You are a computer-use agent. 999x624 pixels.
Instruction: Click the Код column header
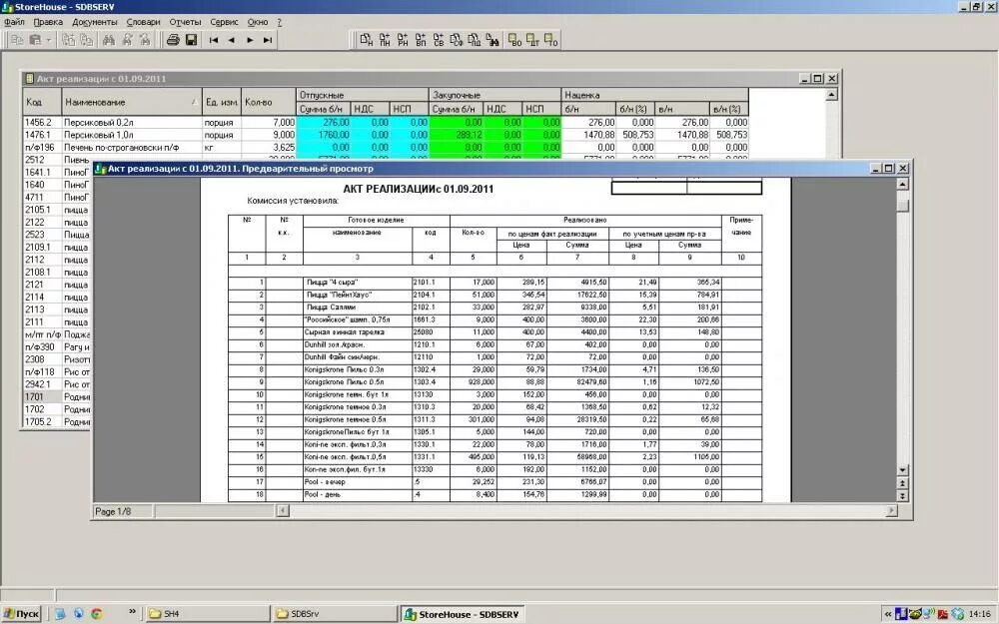[42, 102]
